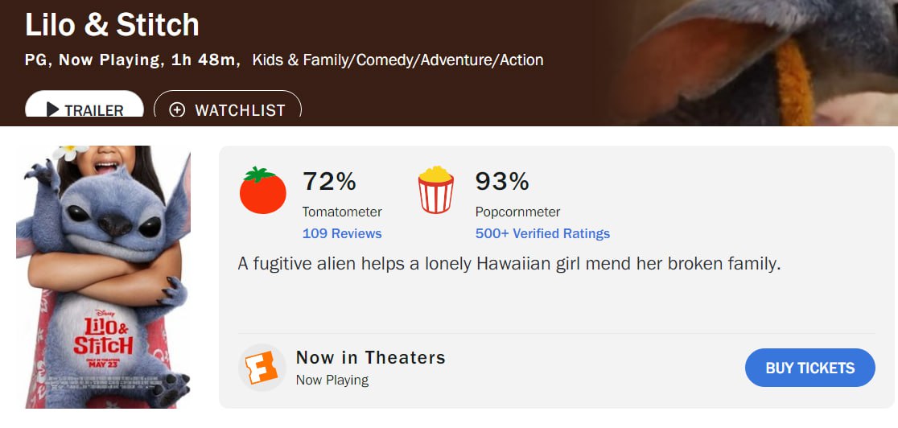This screenshot has width=898, height=428.
Task: Click the Lilo & Stitch page title
Action: pos(112,25)
